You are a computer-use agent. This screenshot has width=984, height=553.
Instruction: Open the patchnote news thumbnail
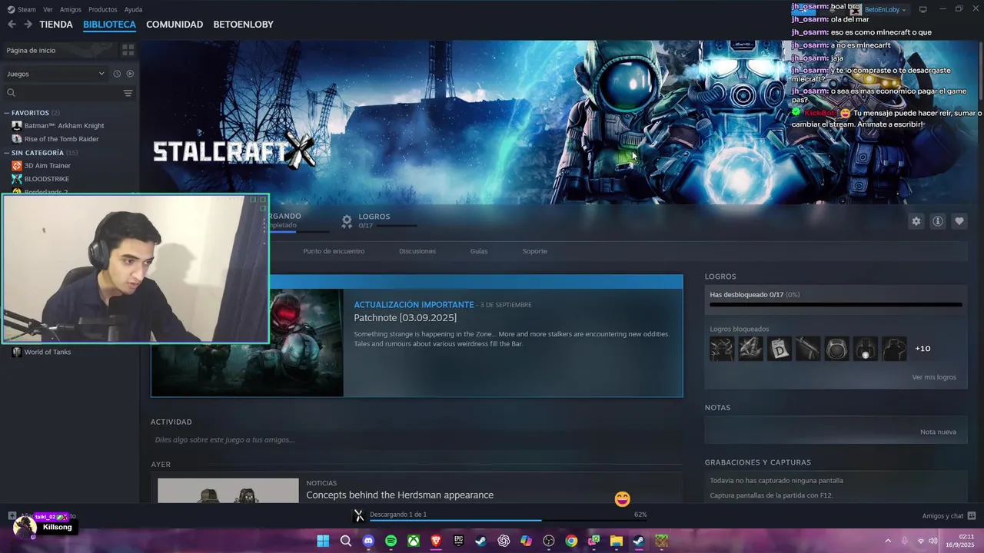306,343
